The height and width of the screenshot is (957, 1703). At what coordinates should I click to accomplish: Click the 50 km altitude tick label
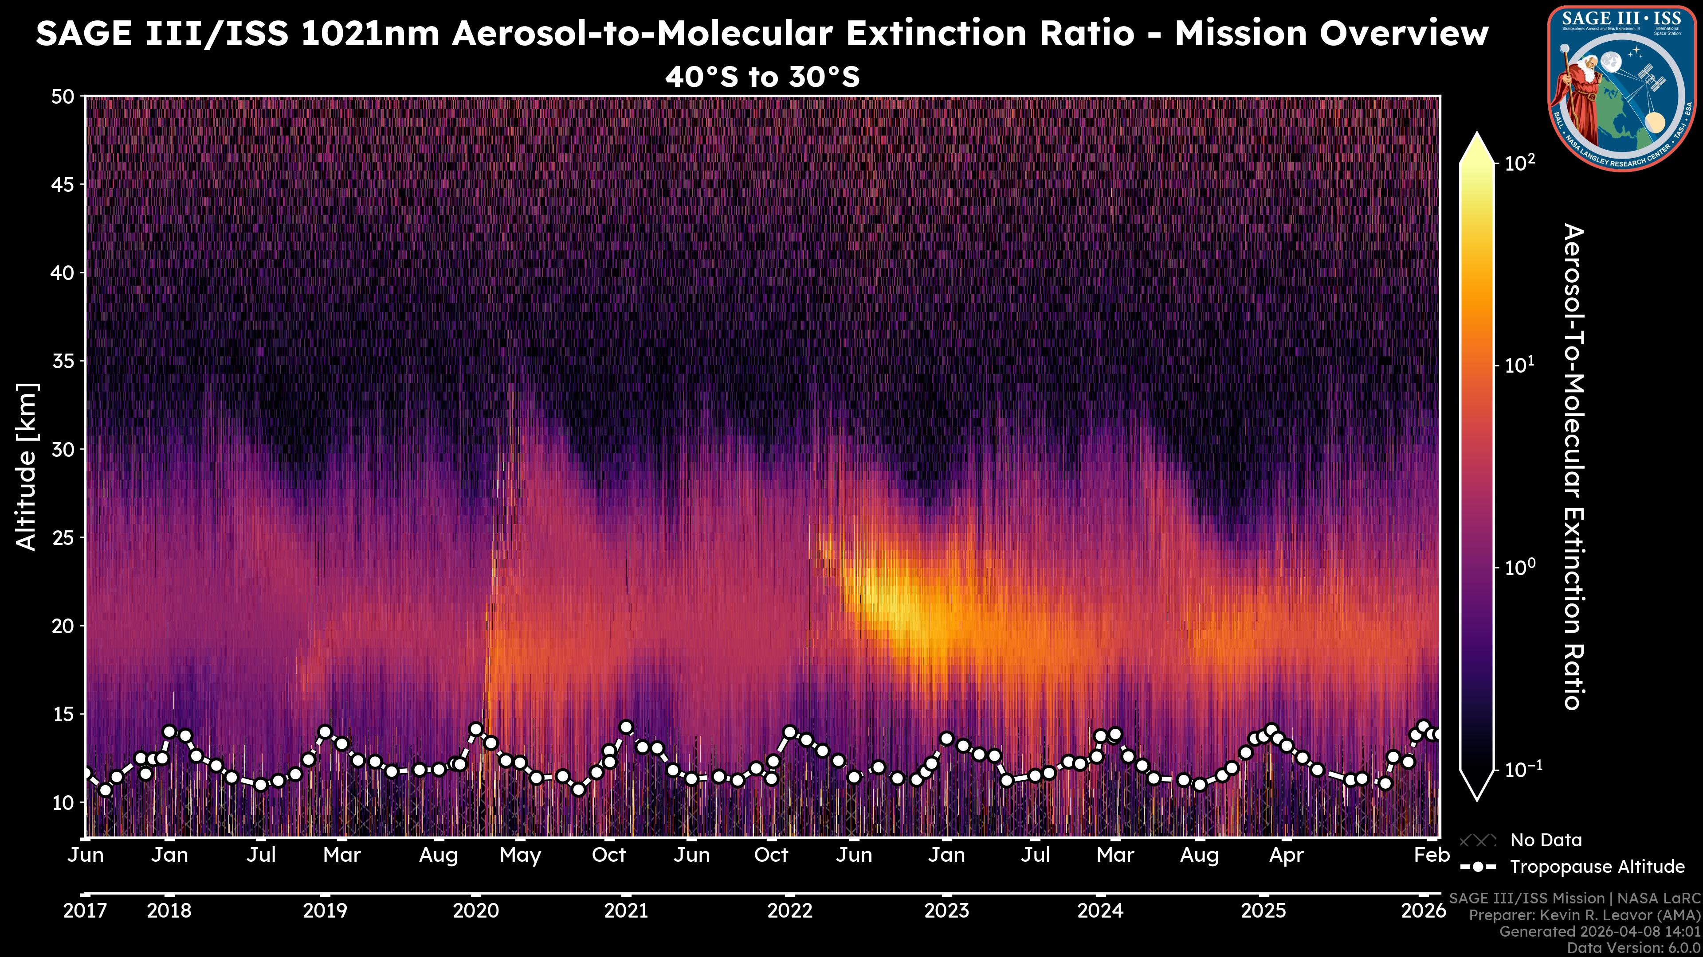(x=62, y=97)
